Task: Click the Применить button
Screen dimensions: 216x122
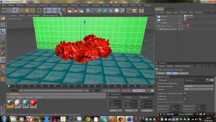Action: pyautogui.click(x=147, y=110)
